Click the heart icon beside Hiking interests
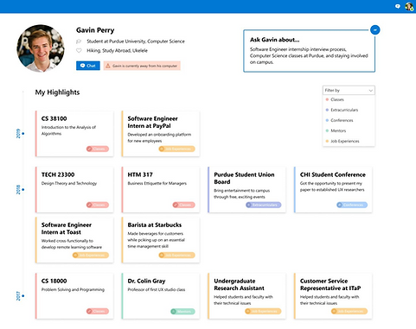The height and width of the screenshot is (329, 416). click(x=79, y=51)
